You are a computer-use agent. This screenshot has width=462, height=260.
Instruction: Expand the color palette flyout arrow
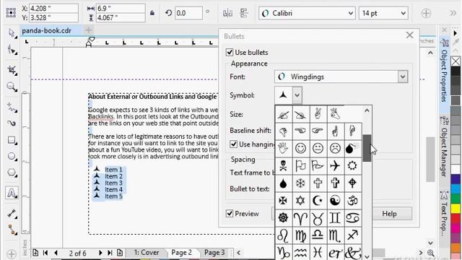point(456,33)
